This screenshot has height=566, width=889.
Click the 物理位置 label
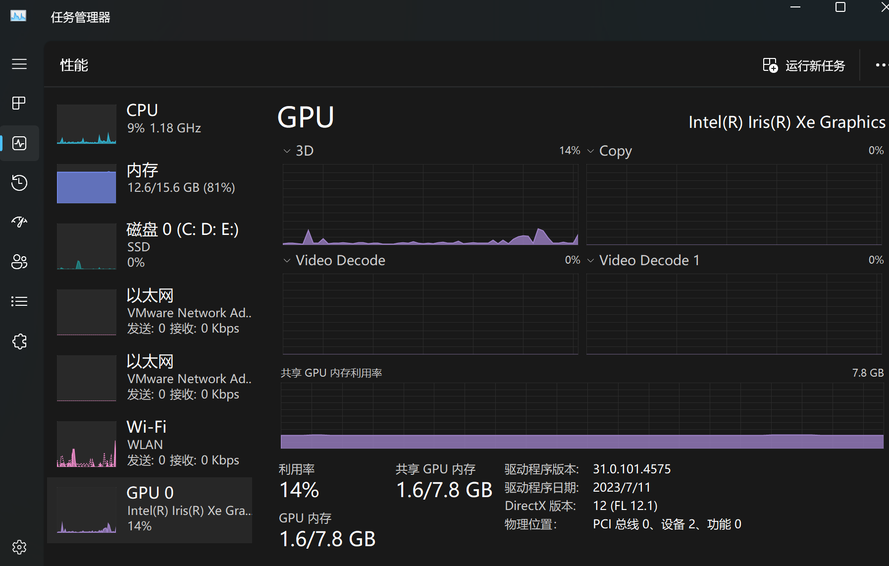pyautogui.click(x=531, y=524)
